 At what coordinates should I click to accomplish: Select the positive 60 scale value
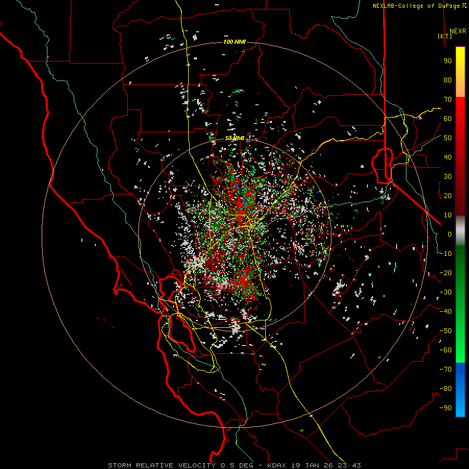tap(448, 119)
